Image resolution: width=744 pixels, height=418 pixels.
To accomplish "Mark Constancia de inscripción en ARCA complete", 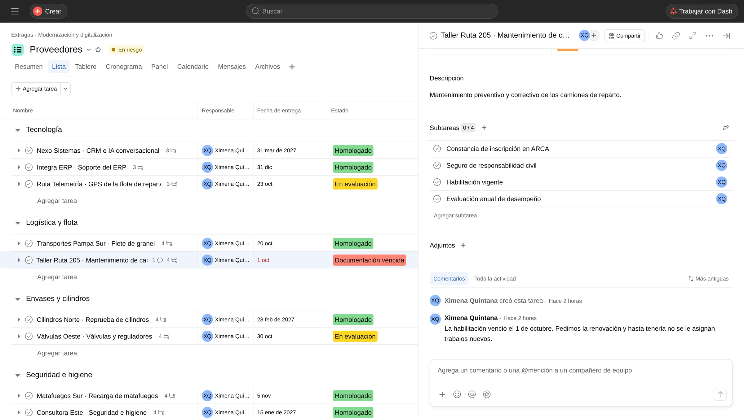I will click(x=437, y=149).
